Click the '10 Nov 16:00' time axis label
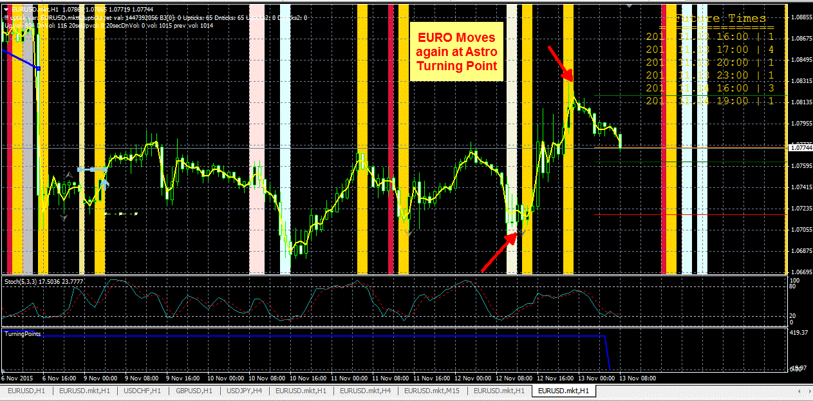 pyautogui.click(x=308, y=378)
